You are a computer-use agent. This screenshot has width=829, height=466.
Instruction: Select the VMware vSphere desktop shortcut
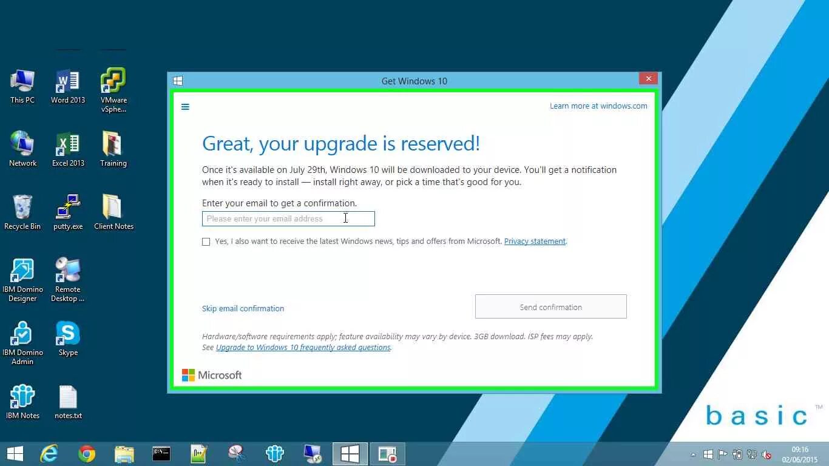[113, 90]
